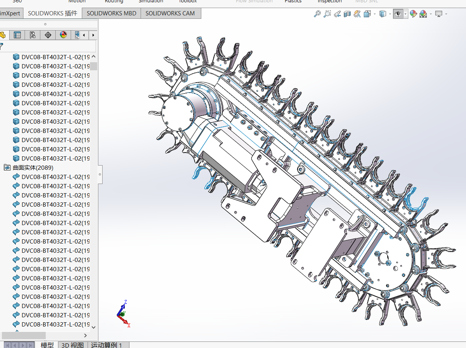Click the Zoom to Fit icon
This screenshot has height=348, width=466.
(x=317, y=14)
